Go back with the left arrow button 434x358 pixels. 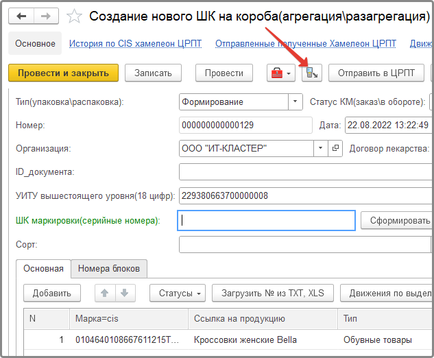point(21,16)
